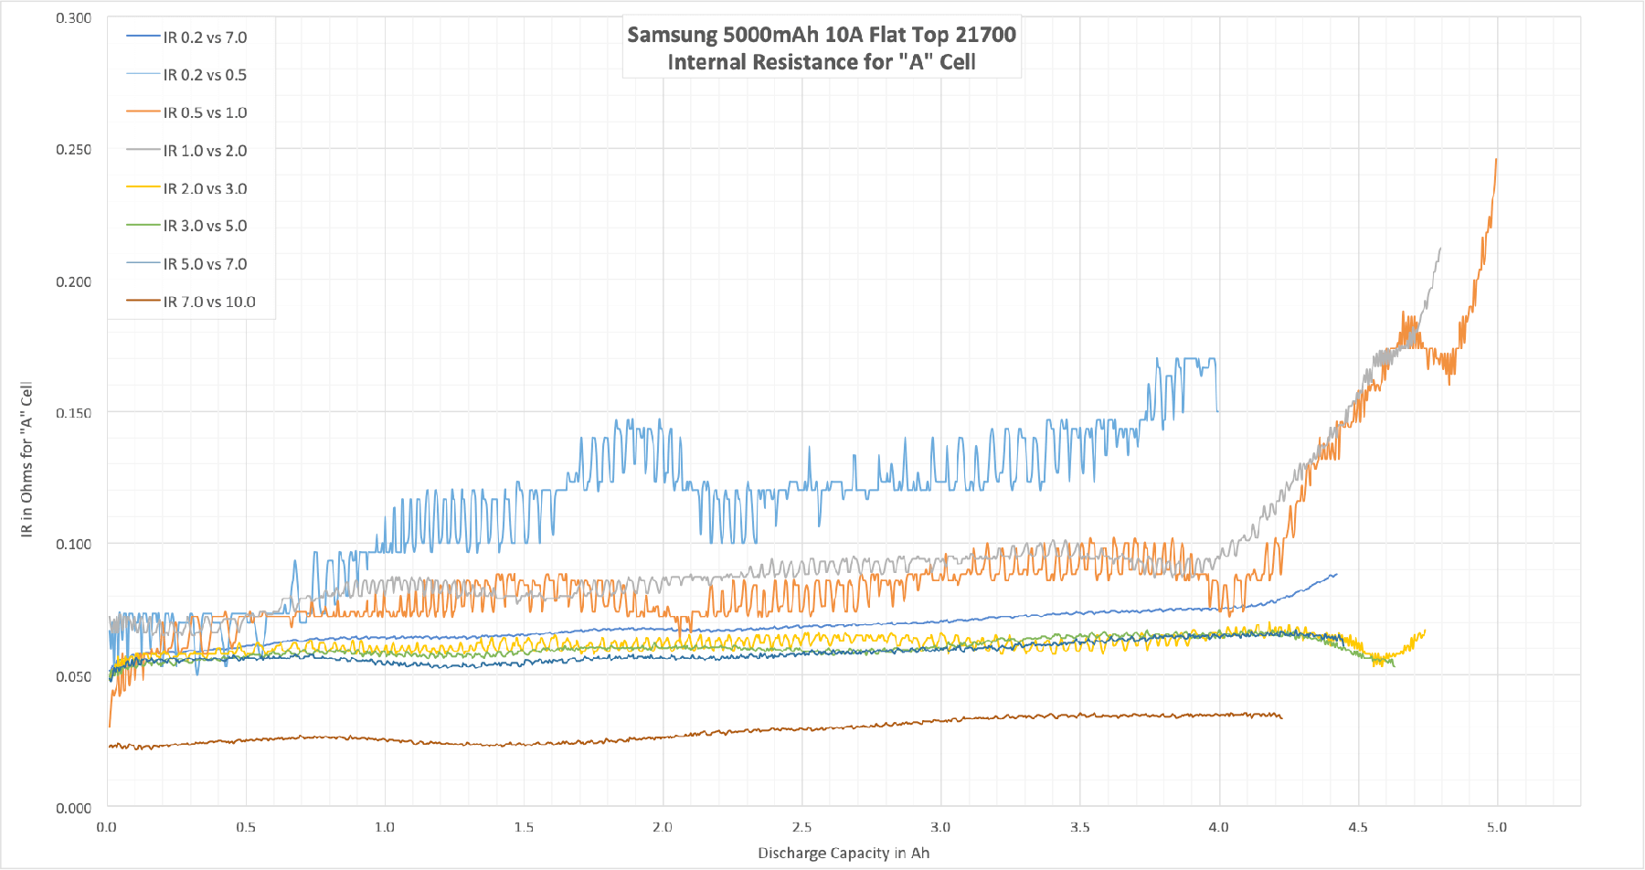Click the brown legend swatch for IR 7.0 vs 10.0
Image resolution: width=1645 pixels, height=870 pixels.
(x=143, y=302)
